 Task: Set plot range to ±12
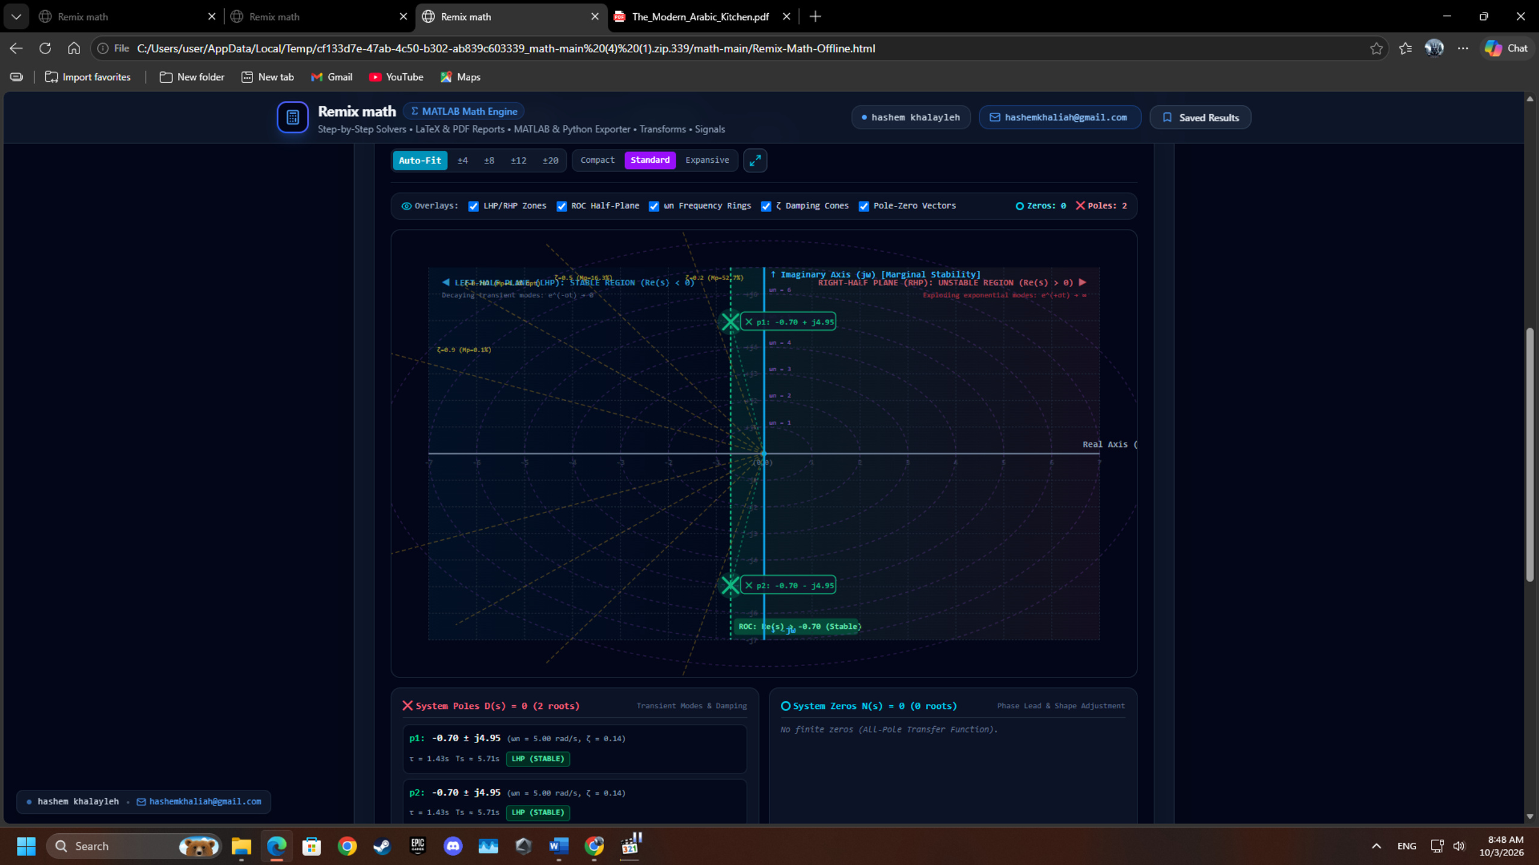[518, 160]
